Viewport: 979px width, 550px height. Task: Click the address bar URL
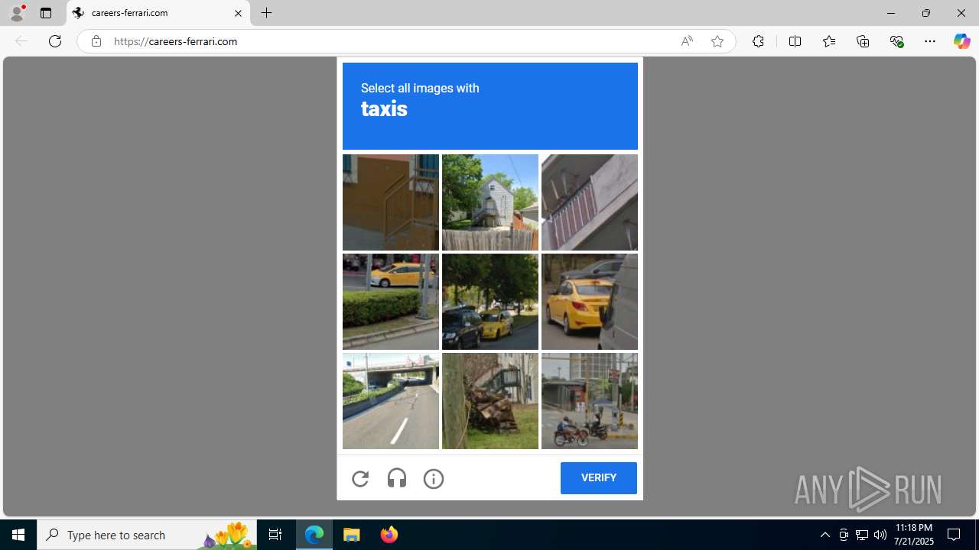click(x=175, y=41)
